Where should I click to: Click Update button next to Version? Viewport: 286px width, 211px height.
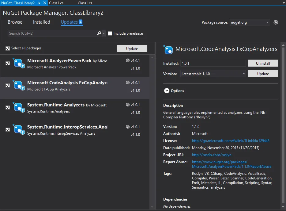pyautogui.click(x=263, y=74)
